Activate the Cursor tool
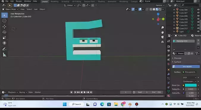 (x=4, y=21)
